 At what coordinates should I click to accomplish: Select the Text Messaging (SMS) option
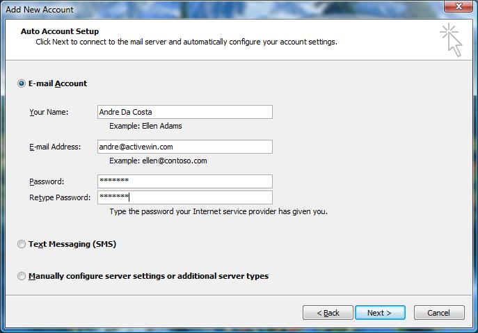coord(22,244)
